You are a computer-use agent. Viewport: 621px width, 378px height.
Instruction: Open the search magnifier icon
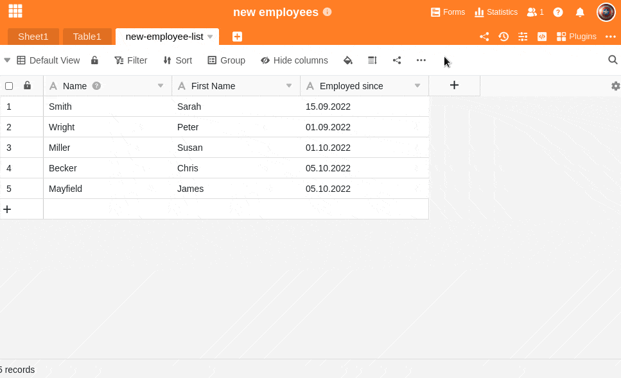(613, 60)
